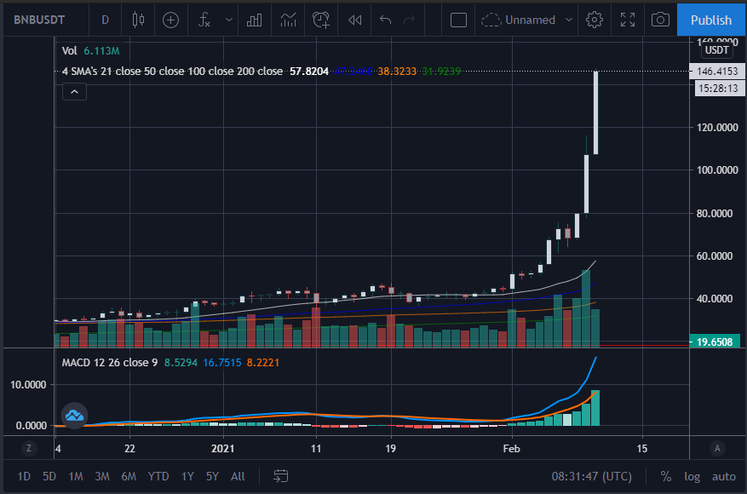Set range to 1Y
The width and height of the screenshot is (747, 494).
[187, 476]
